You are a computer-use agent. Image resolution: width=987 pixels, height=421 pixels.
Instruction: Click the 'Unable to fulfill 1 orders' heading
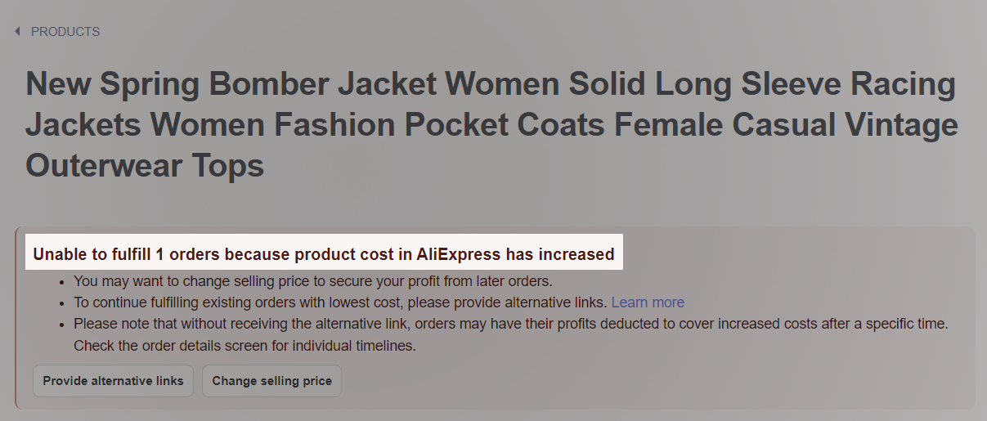coord(324,253)
